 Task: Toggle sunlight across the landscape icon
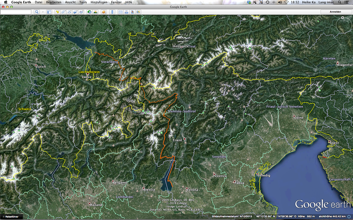click(x=95, y=12)
